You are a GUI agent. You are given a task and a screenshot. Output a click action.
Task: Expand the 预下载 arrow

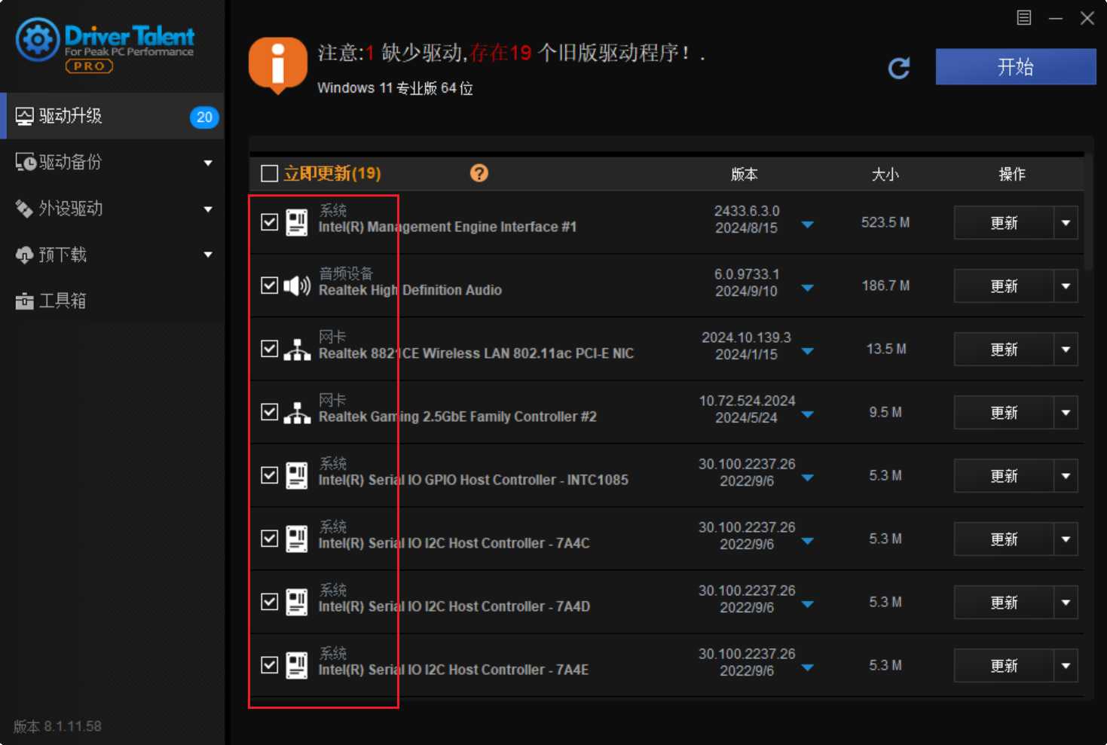[x=208, y=255]
